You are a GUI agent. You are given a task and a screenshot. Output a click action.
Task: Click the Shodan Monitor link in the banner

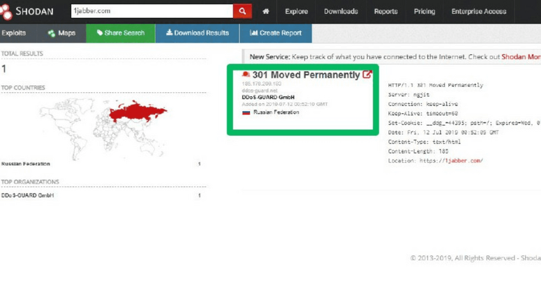521,57
